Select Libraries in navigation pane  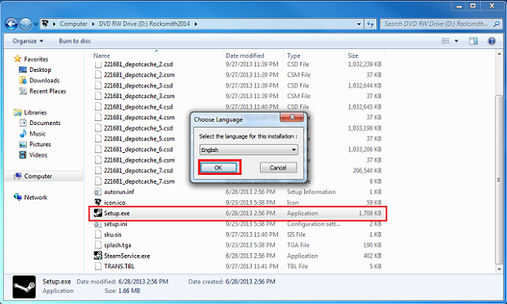pyautogui.click(x=35, y=113)
